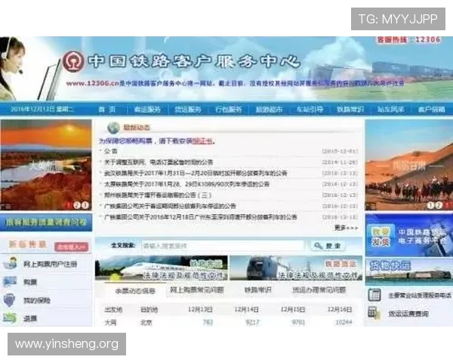Select slide 2 on right desert banner
The width and height of the screenshot is (453, 363).
click(439, 205)
